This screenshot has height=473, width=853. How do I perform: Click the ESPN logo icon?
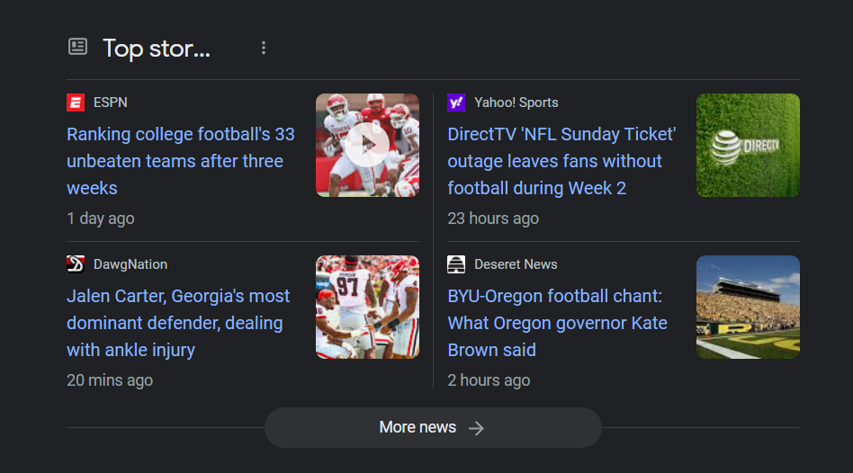(76, 103)
